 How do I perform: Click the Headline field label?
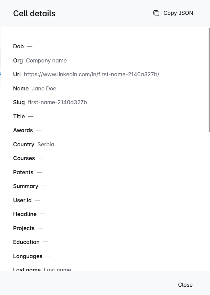[x=25, y=214]
